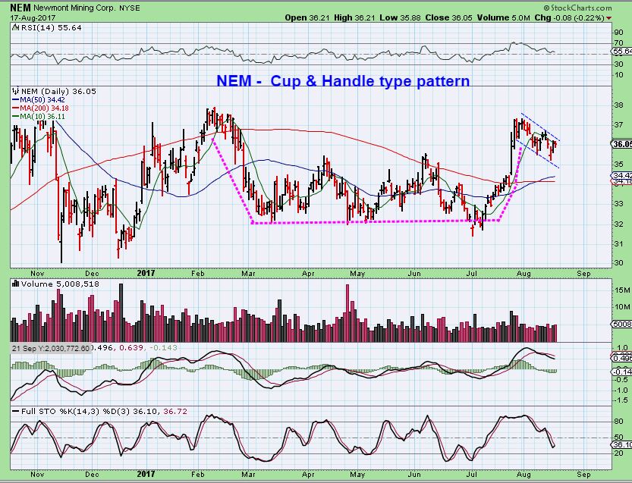Viewport: 632px width, 483px height.
Task: Click the MA(10) 36.11 legend text
Action: pyautogui.click(x=42, y=117)
